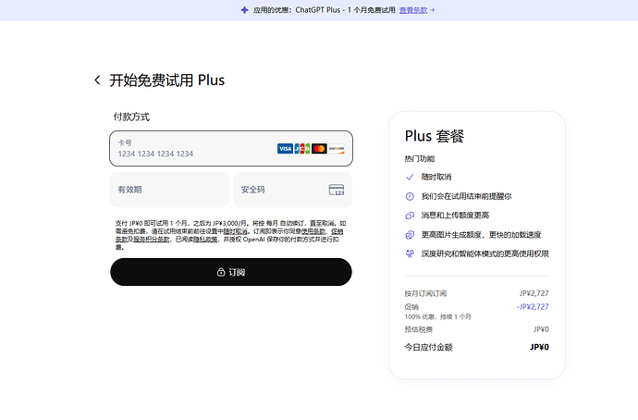Click the 随时取消 feature text in Plus card
This screenshot has height=420, width=638.
436,177
